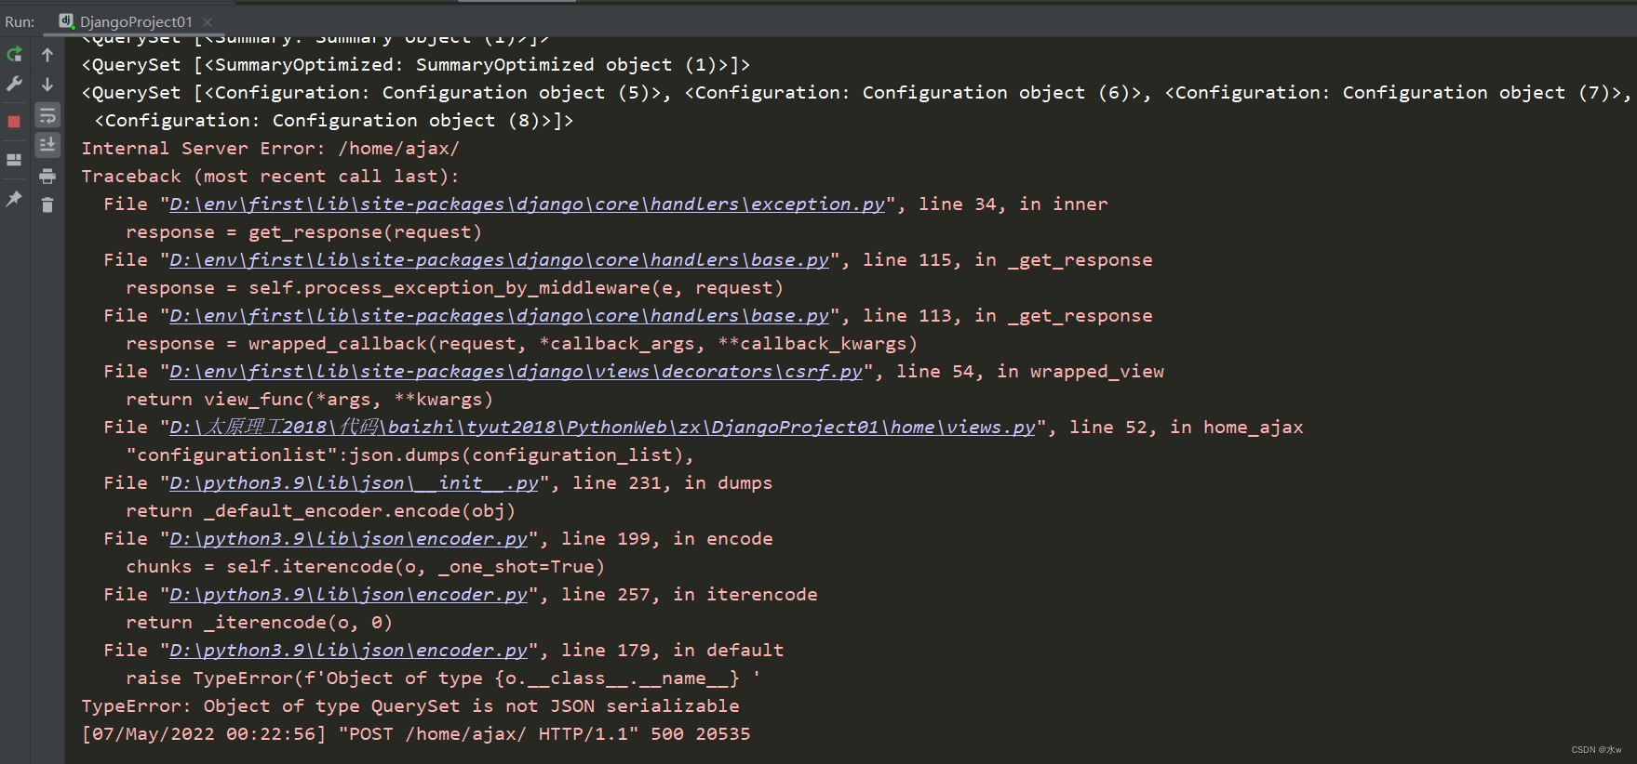Open base.py link at line 115
The height and width of the screenshot is (764, 1637).
[x=499, y=260]
